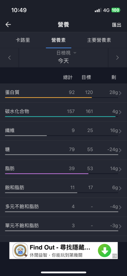Tap the battery indicator in status bar
The height and width of the screenshot is (276, 127).
pyautogui.click(x=116, y=10)
